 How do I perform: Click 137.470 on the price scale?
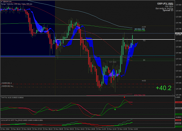[179, 65]
